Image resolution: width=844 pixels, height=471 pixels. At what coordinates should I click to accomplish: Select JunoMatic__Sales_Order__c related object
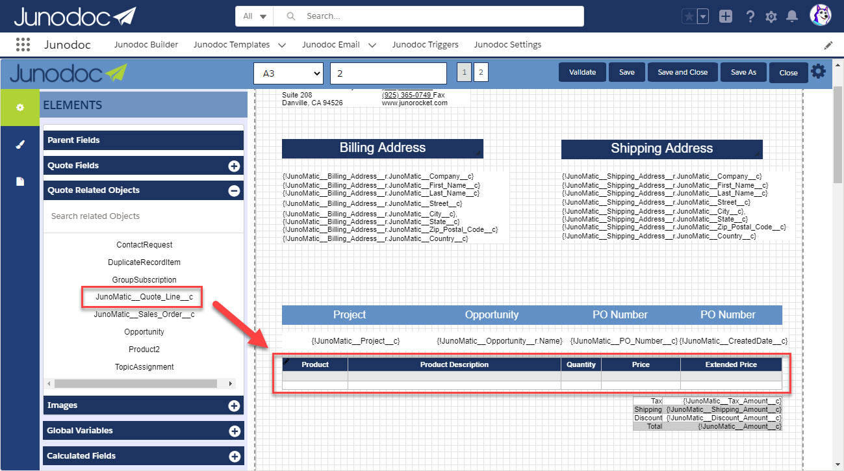(144, 314)
